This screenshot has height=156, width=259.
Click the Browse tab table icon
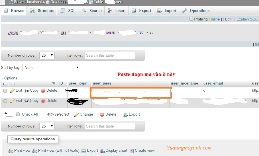click(x=6, y=11)
